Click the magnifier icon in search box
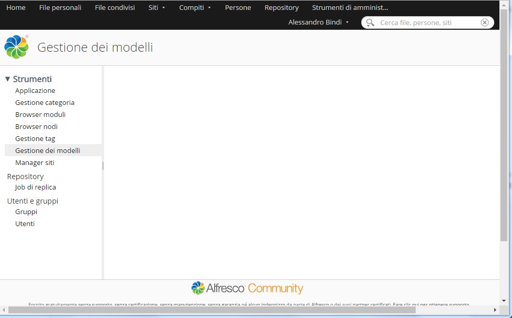 point(370,22)
